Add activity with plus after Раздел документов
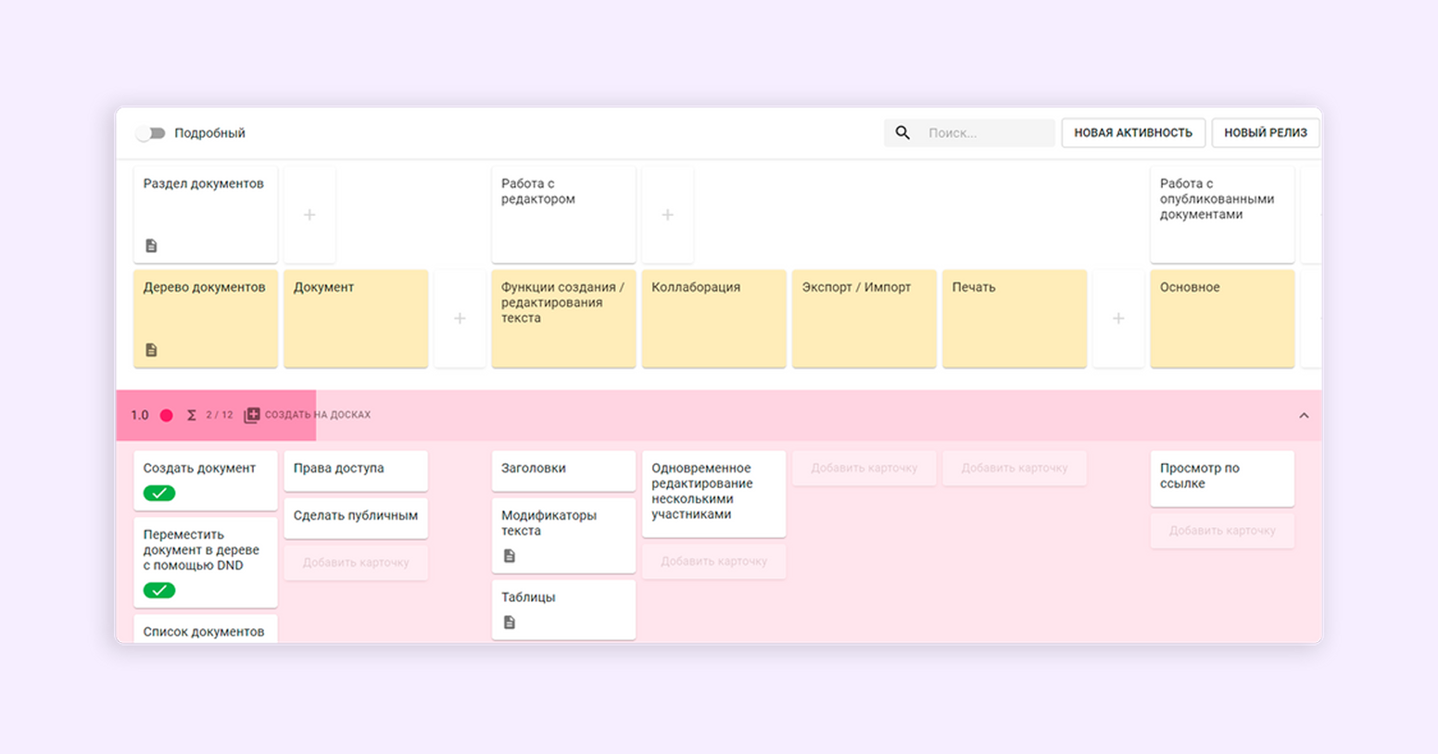The height and width of the screenshot is (754, 1438). (309, 214)
